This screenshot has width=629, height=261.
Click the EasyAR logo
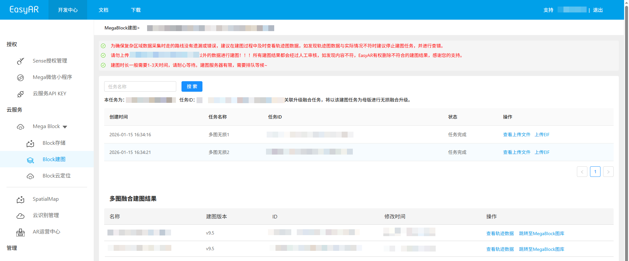point(24,10)
